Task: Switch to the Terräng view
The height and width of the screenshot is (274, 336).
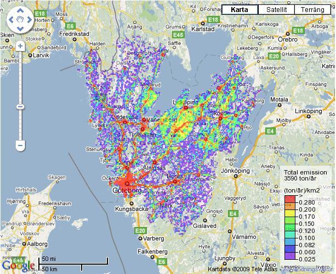Action: 312,10
